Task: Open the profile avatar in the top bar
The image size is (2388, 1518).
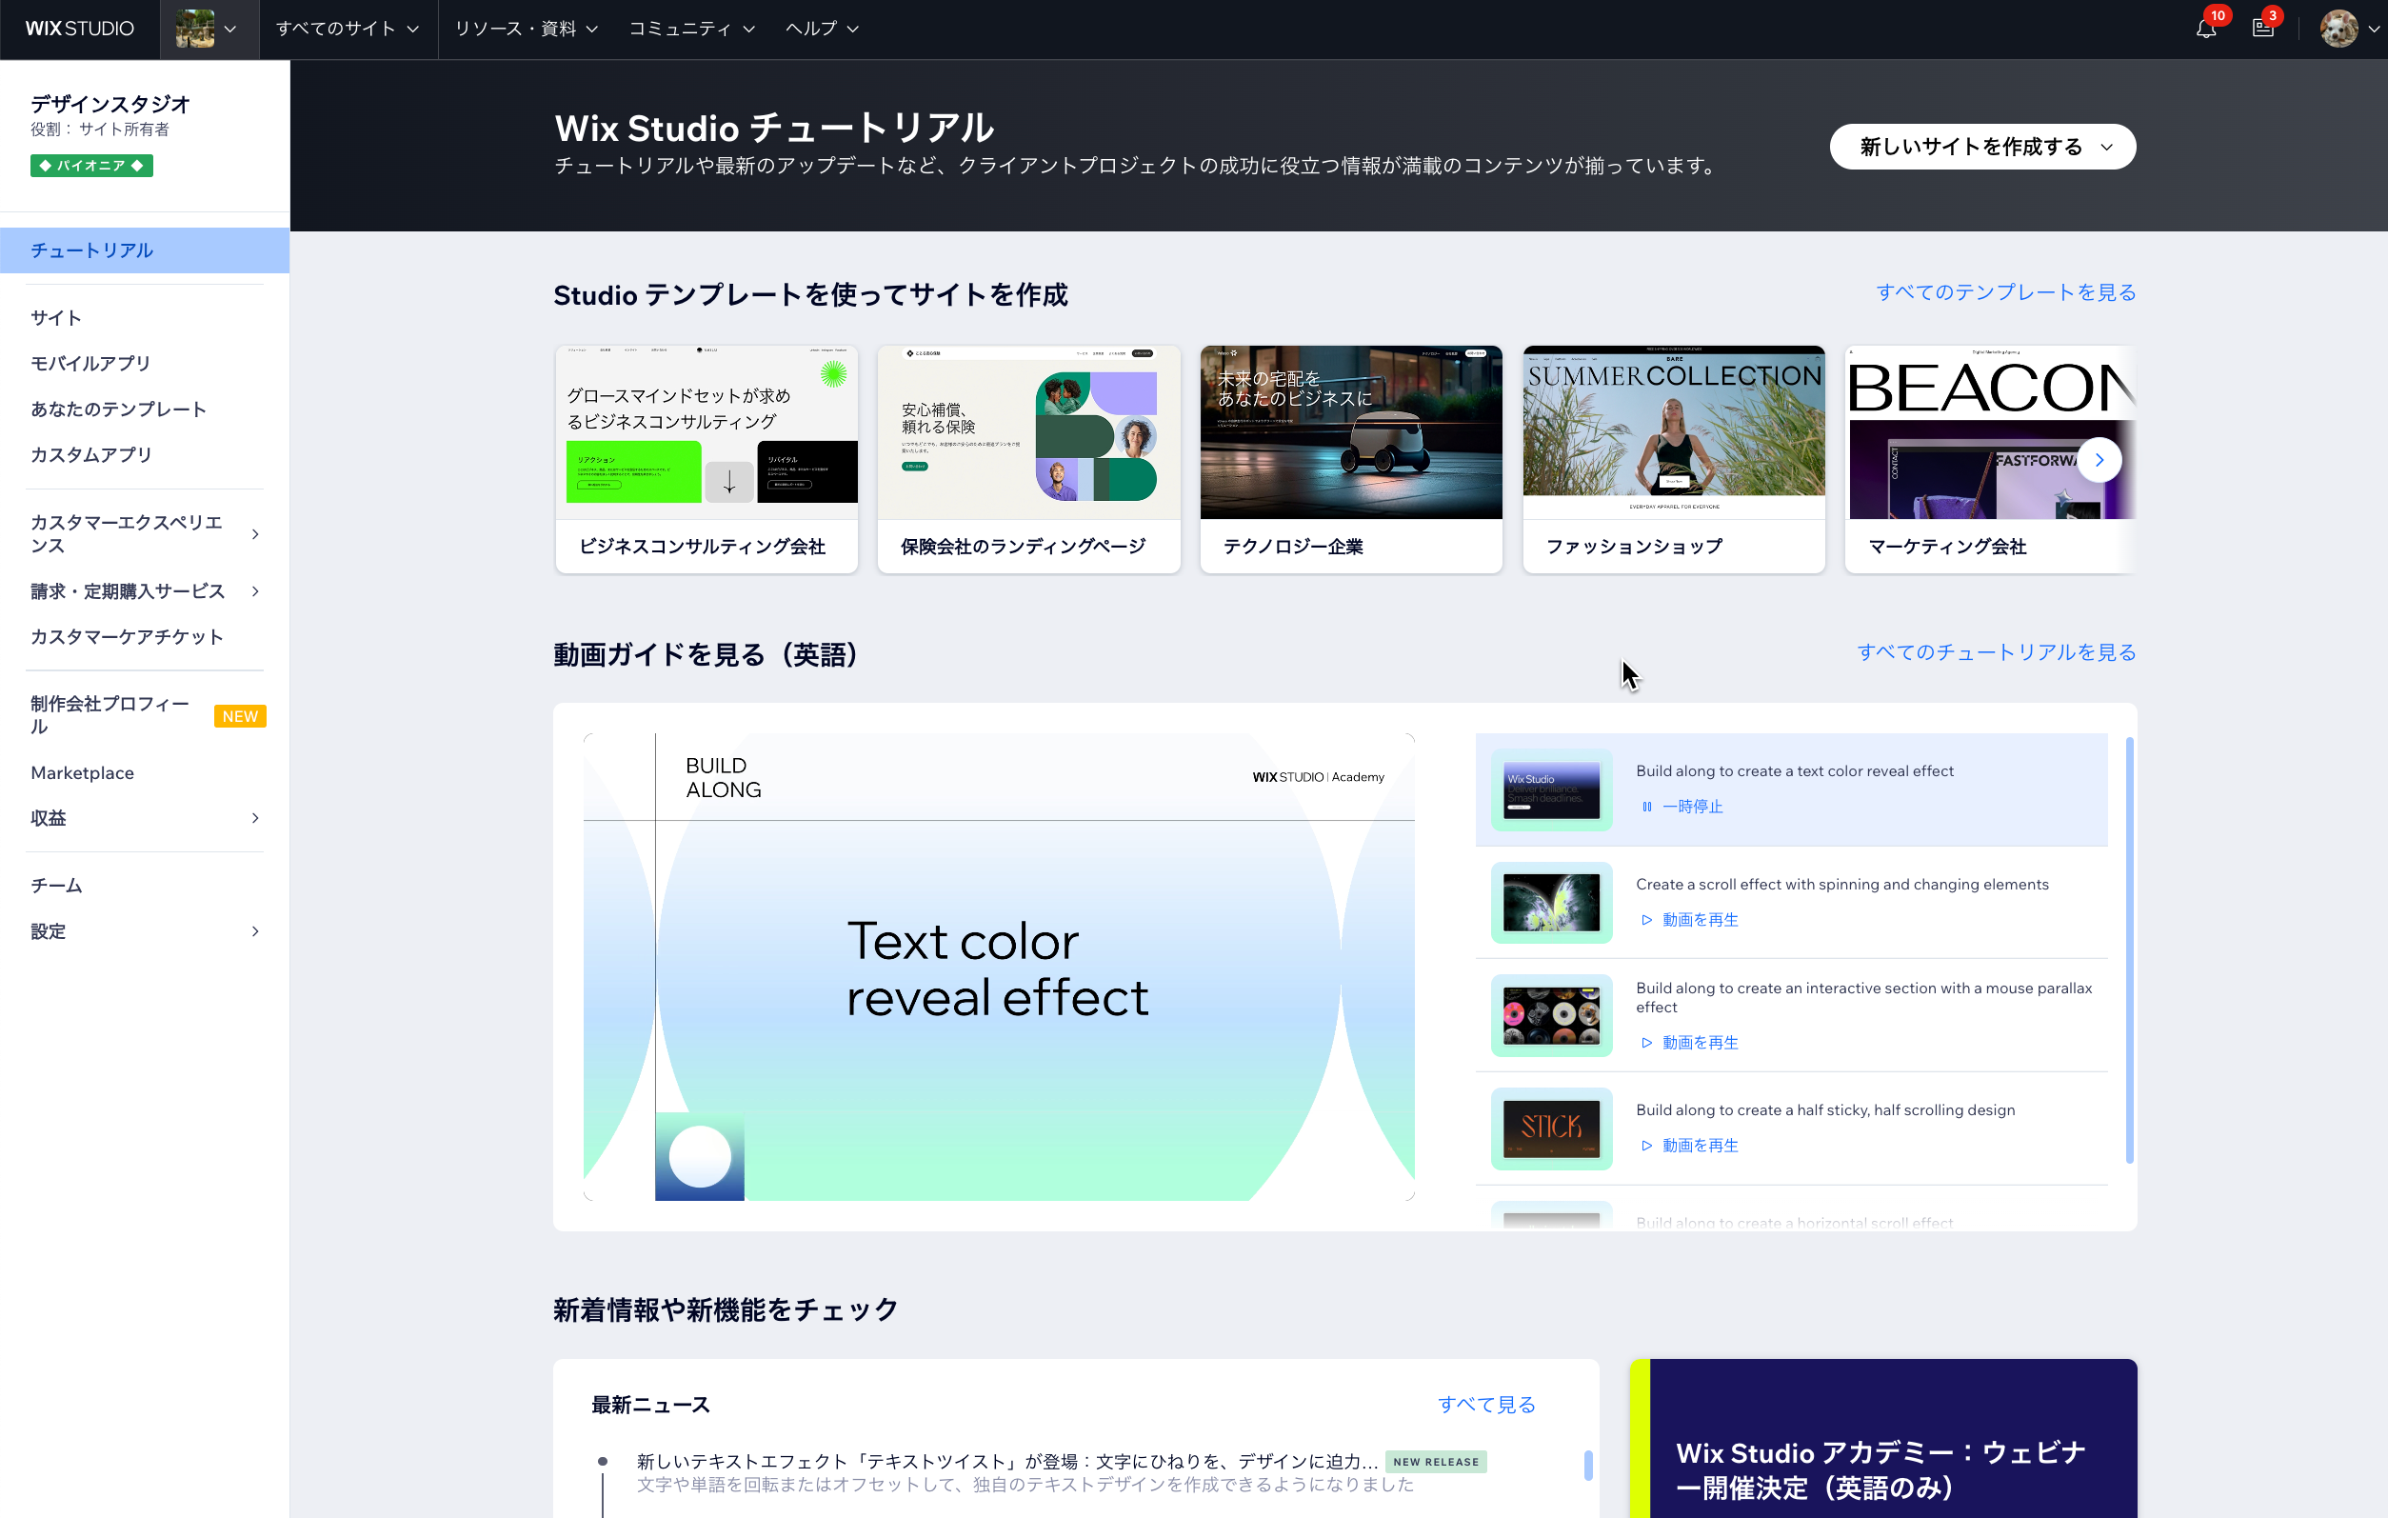Action: (x=2343, y=29)
